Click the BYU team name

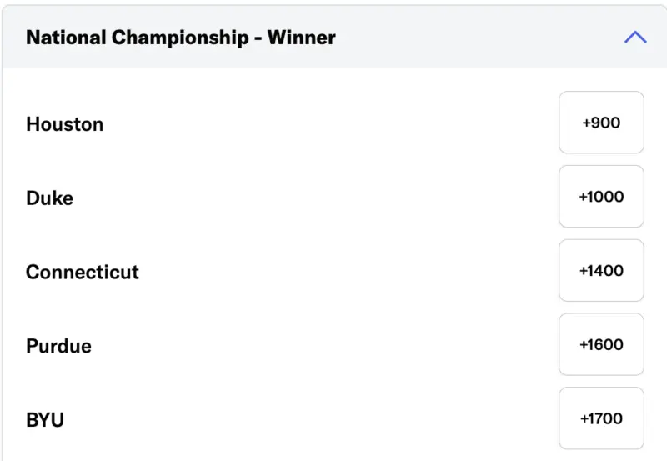[x=45, y=420]
